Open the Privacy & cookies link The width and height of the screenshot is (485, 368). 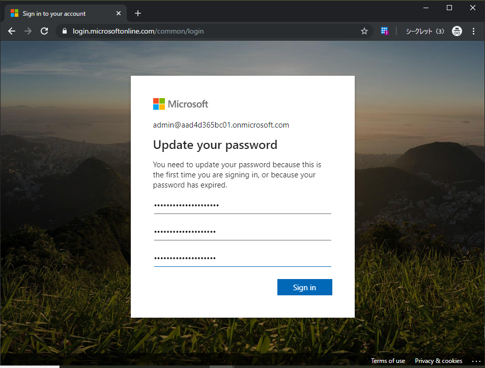coord(438,360)
